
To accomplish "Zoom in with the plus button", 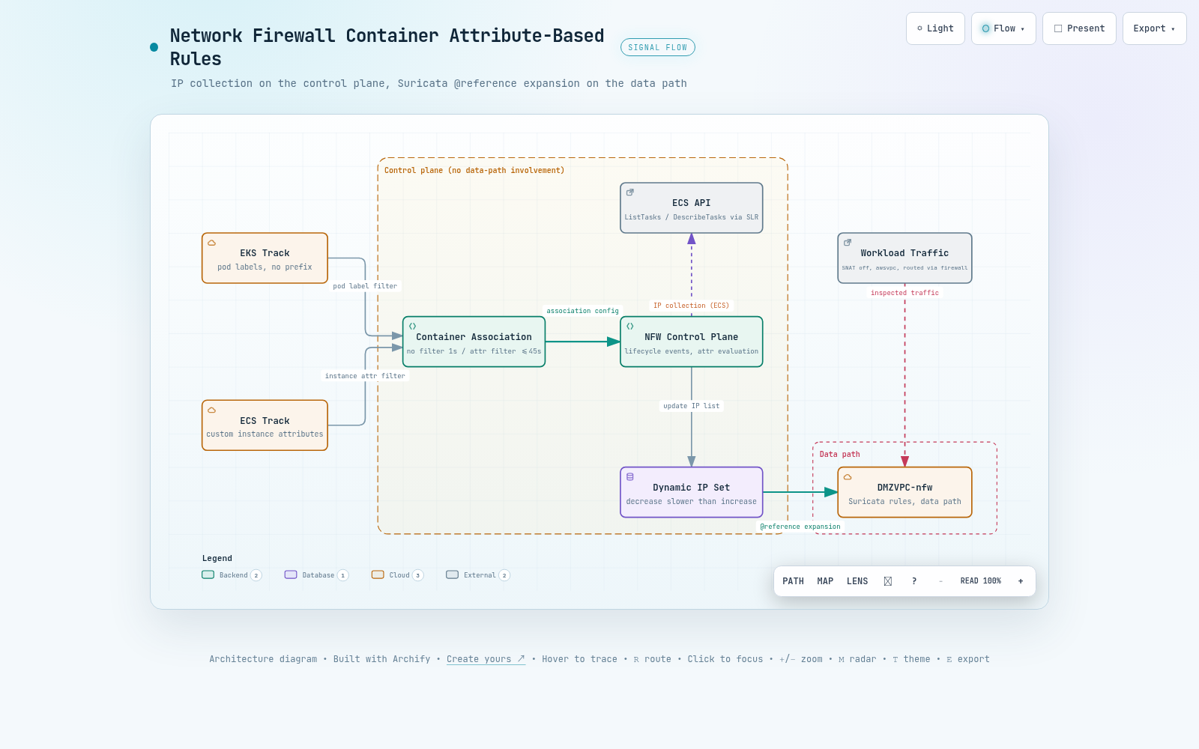I will (x=1021, y=581).
